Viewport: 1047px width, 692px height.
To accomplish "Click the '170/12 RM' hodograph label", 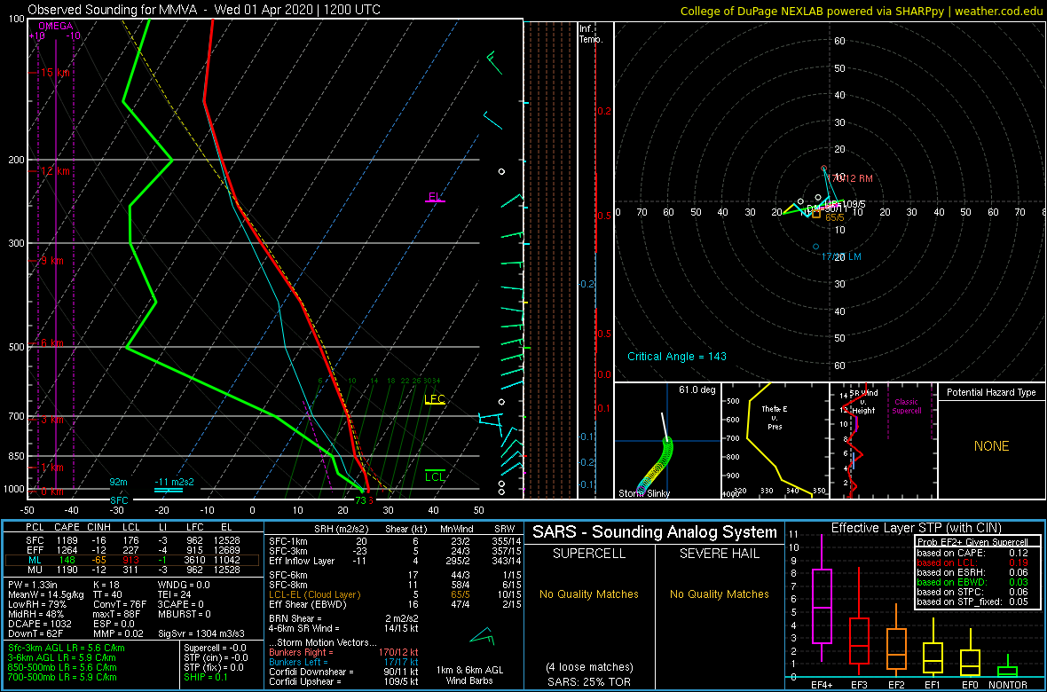I will (x=849, y=177).
